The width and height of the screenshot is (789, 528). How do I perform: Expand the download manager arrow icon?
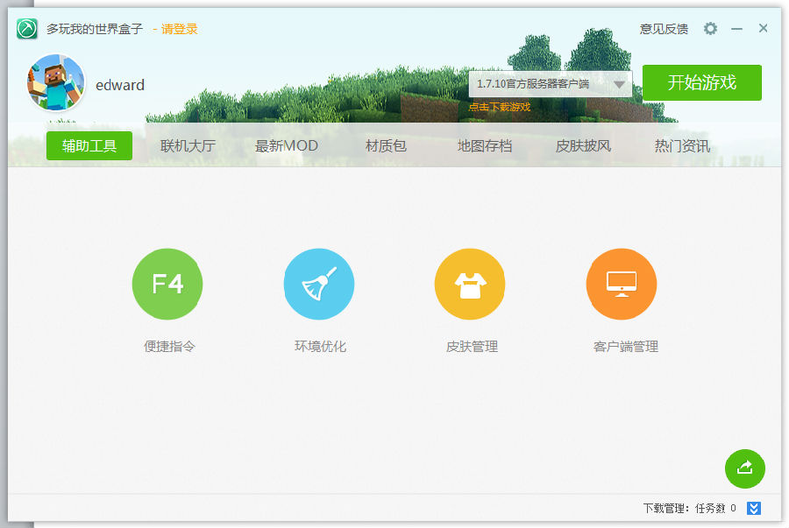point(753,509)
